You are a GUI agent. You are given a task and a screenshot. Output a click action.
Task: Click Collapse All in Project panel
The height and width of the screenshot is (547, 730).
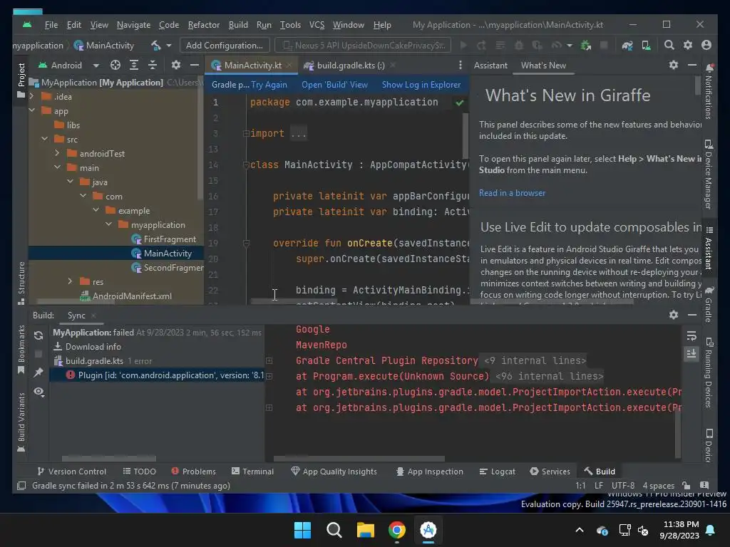(x=153, y=65)
